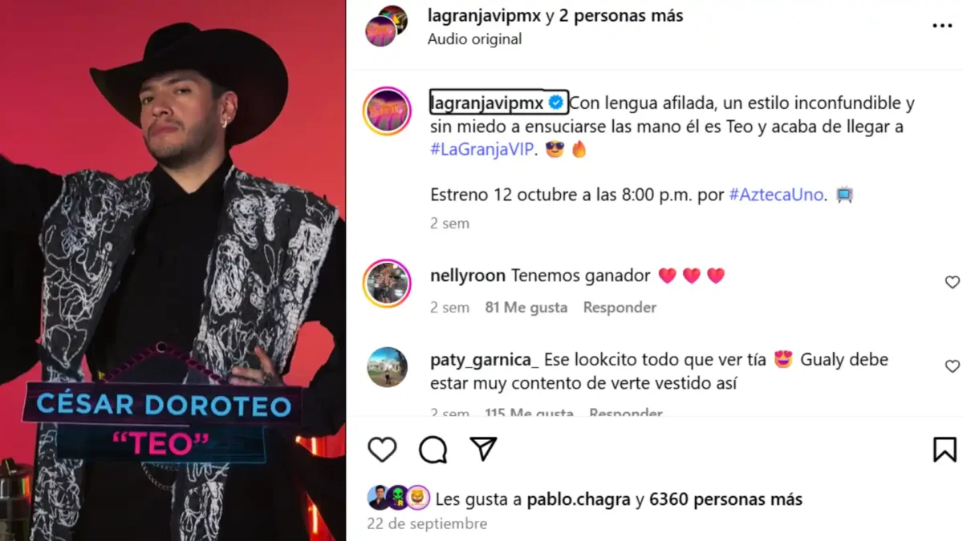This screenshot has height=541, width=963.
Task: View the 81 Me gusta likes list
Action: 526,307
